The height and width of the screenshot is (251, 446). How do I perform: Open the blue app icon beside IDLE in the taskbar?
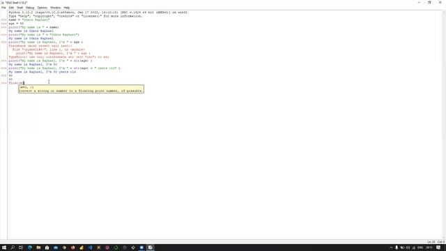tap(141, 248)
